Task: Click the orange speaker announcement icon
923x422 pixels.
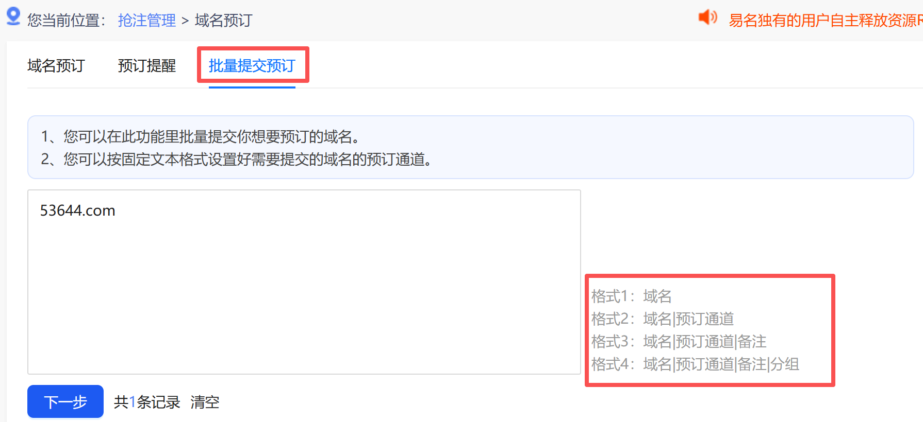Action: click(708, 17)
